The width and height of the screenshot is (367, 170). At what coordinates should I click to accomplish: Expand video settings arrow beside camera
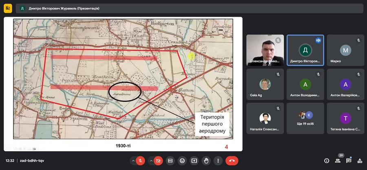click(x=151, y=161)
